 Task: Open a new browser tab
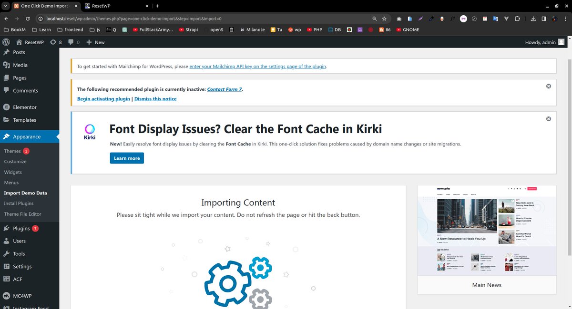[x=158, y=6]
